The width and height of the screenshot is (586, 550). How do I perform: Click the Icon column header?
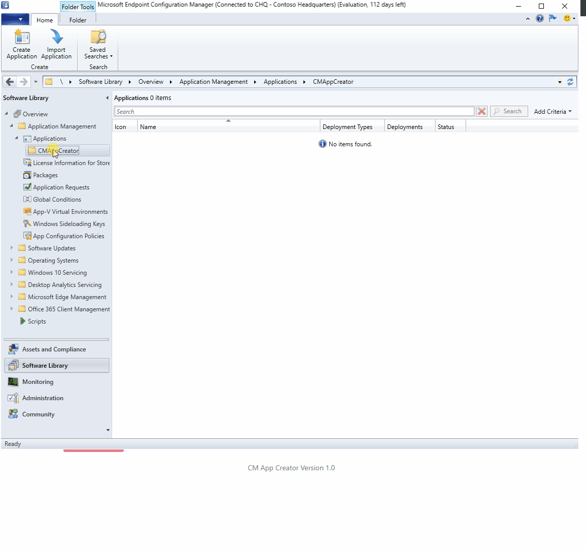[125, 127]
